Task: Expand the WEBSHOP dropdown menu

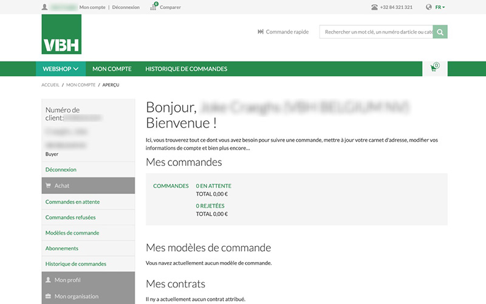Action: coord(61,69)
